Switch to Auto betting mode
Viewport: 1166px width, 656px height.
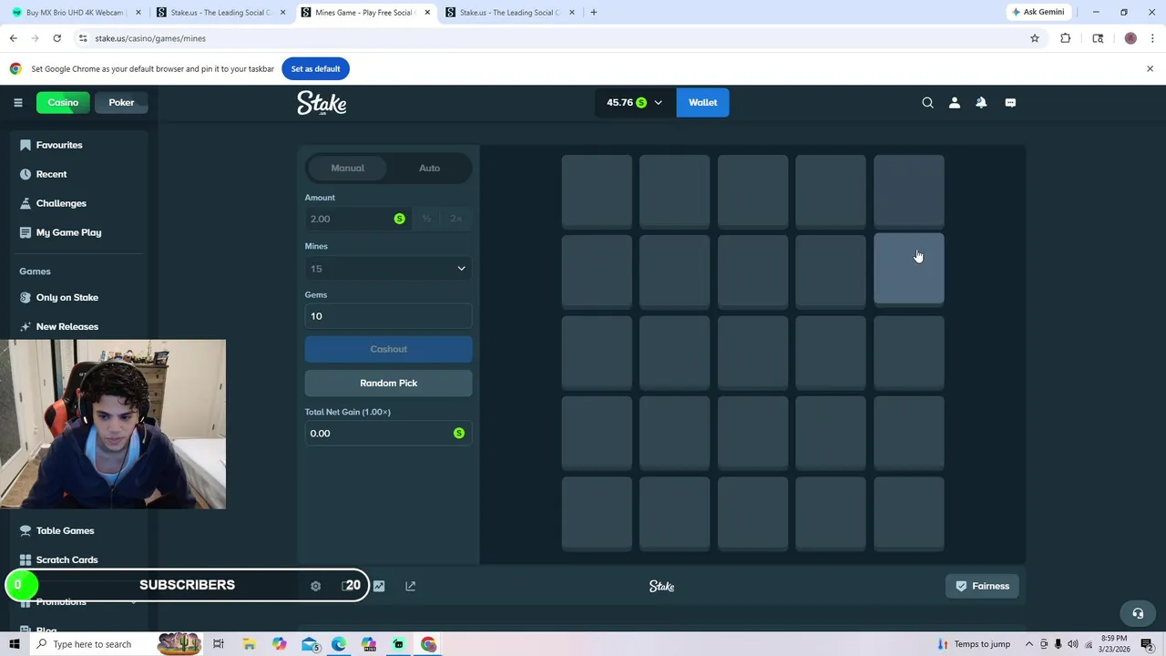pos(429,168)
